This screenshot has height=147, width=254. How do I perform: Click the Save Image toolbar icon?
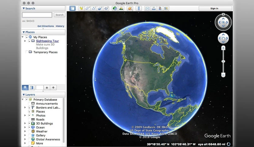160,9
